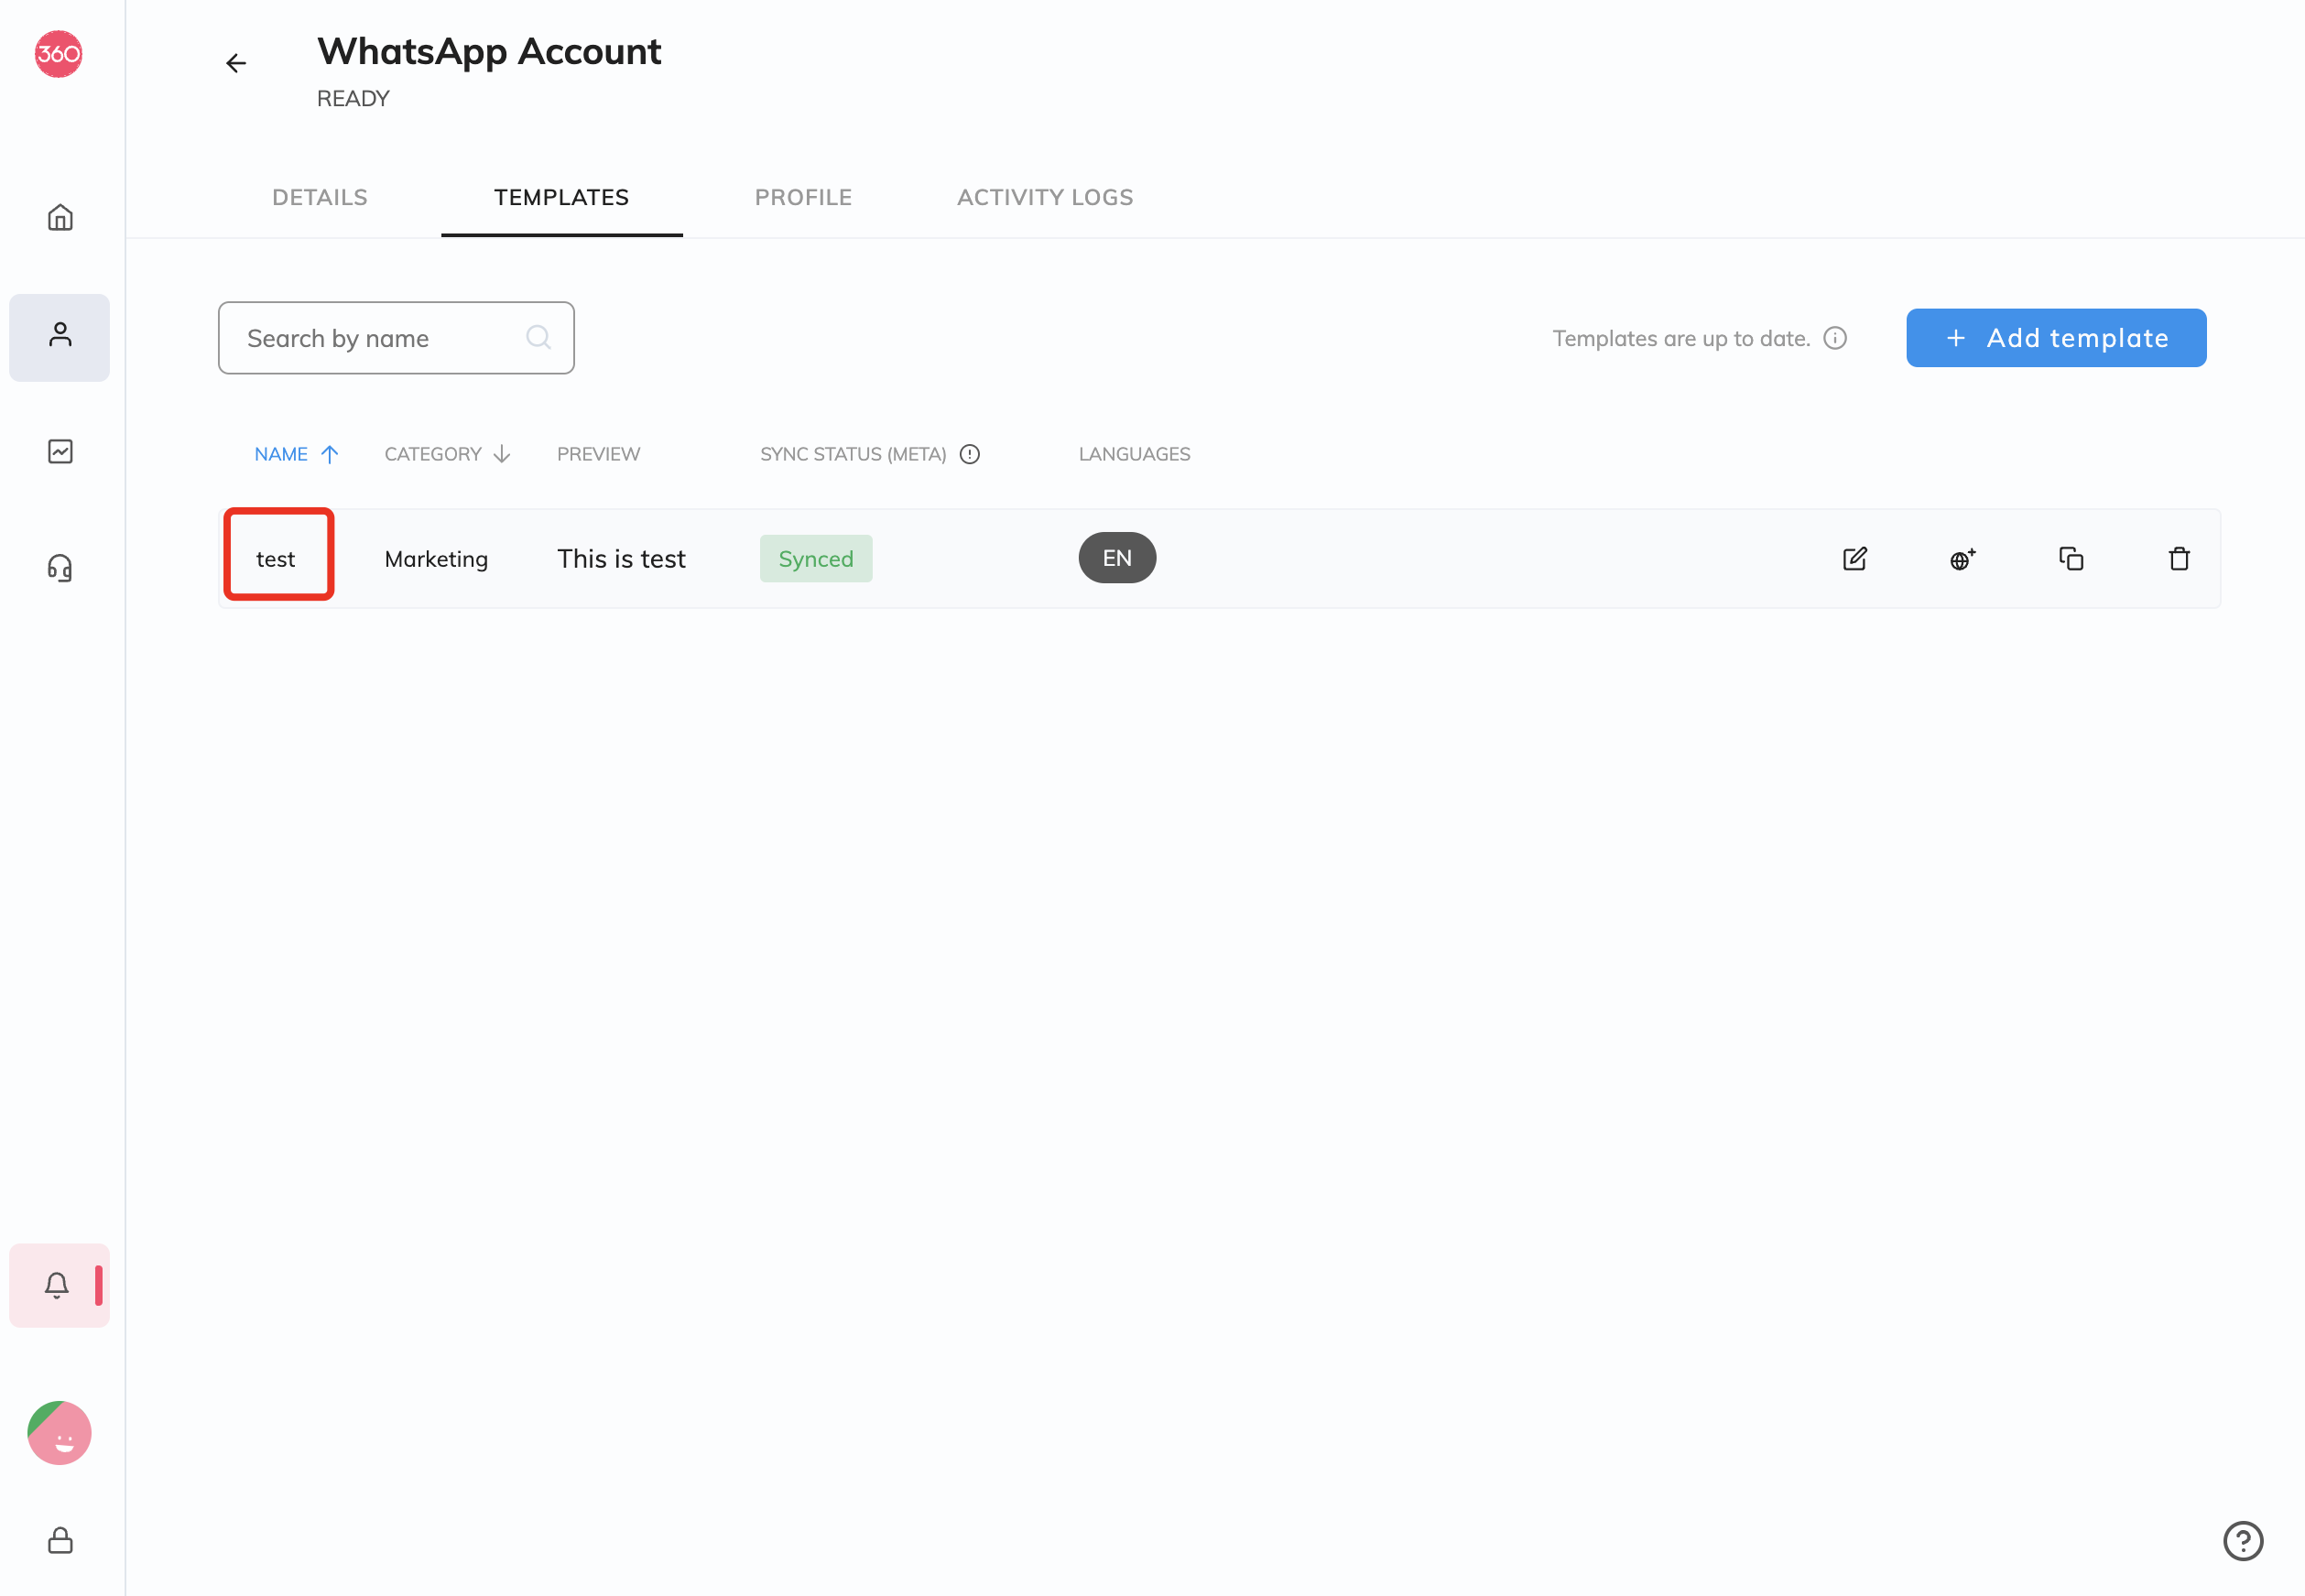Screen dimensions: 2305x1596
Task: Click the EN language badge
Action: point(1117,558)
